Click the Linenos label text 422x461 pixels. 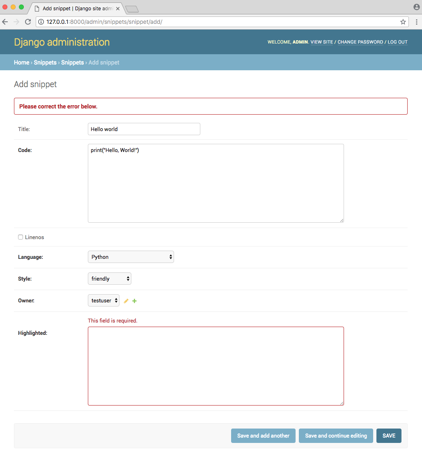(34, 237)
